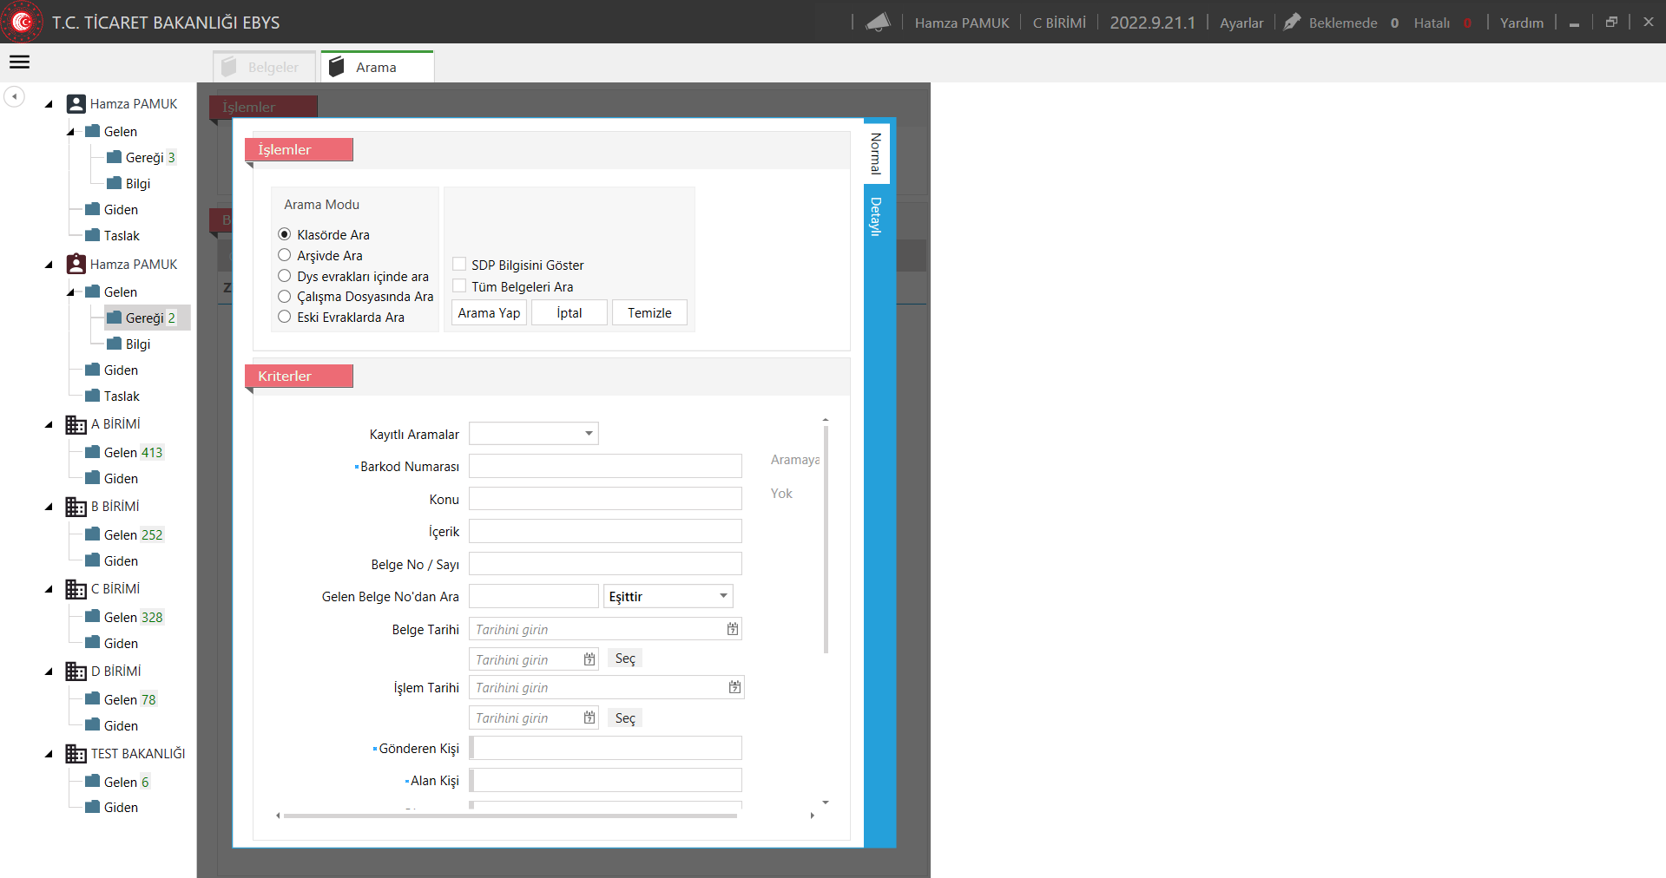This screenshot has height=878, width=1666.
Task: Open calendar picker for Belge Tarihi start
Action: point(733,629)
